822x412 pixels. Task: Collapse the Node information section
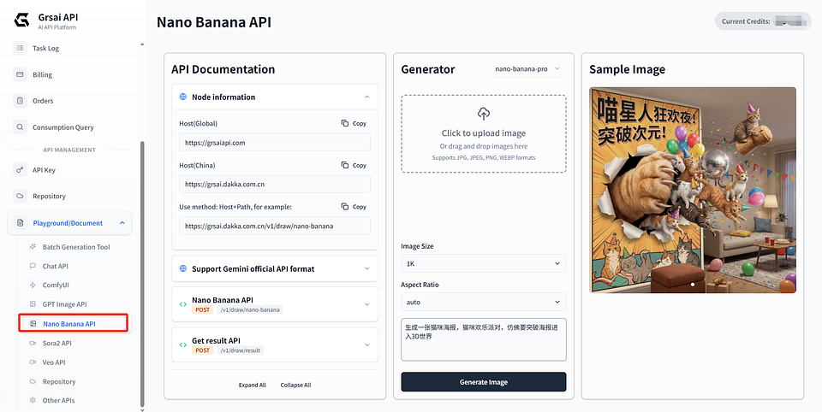pyautogui.click(x=367, y=97)
